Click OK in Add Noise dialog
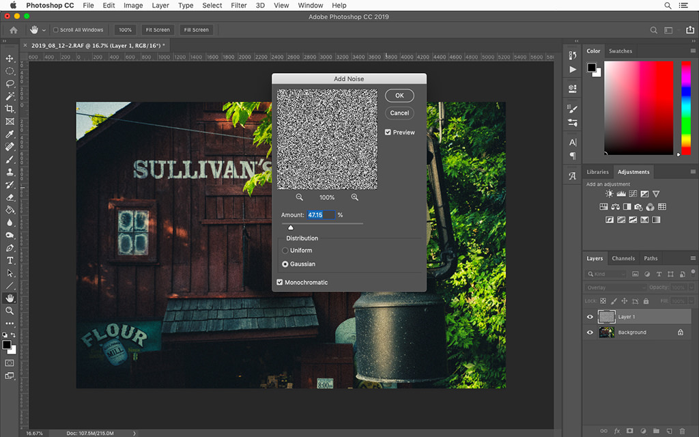Screen dimensions: 699x437 (x=399, y=96)
